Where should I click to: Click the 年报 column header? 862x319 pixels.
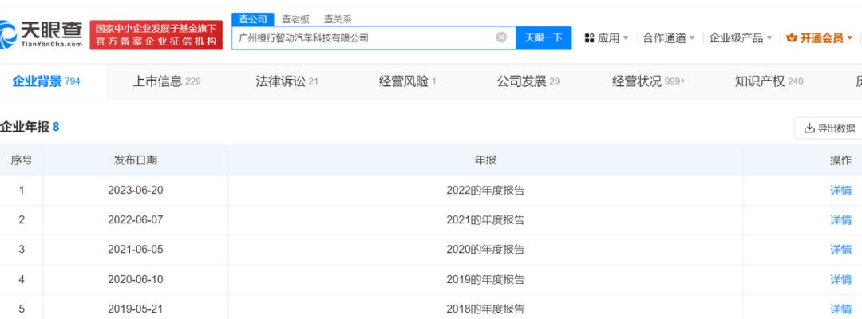coord(485,160)
